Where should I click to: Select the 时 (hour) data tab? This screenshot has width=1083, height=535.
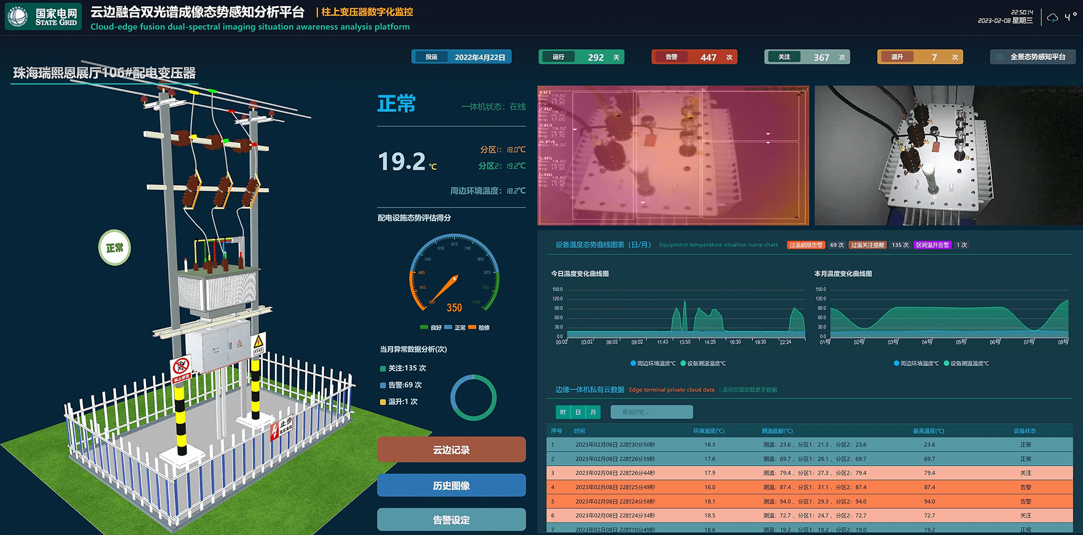coord(563,412)
